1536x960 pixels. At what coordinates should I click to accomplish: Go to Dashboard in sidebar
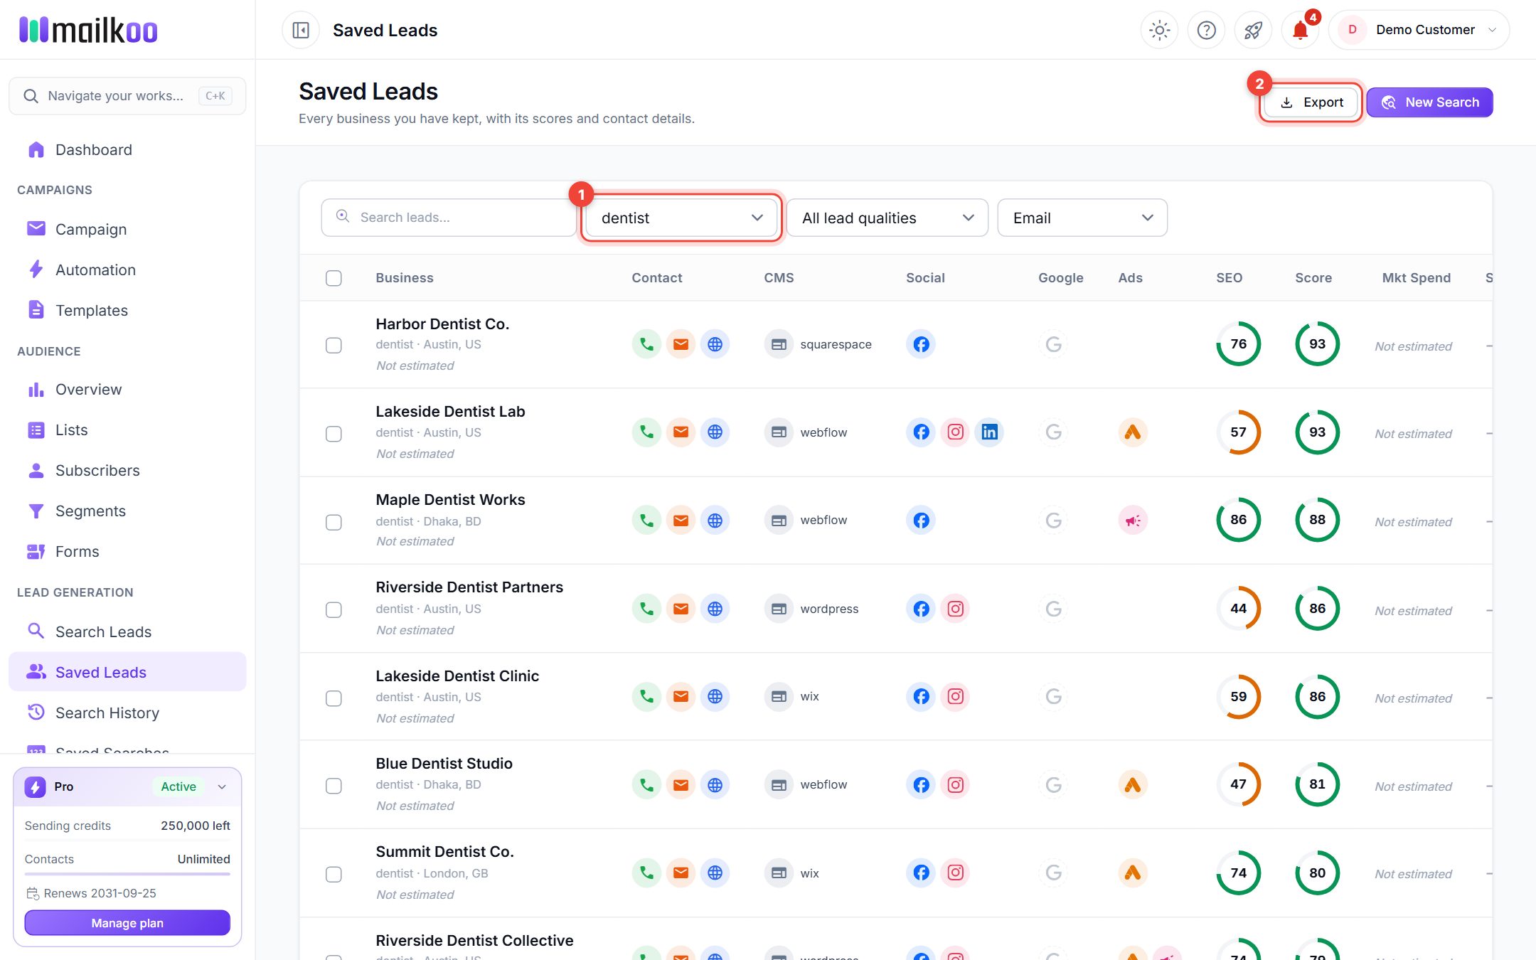(127, 149)
